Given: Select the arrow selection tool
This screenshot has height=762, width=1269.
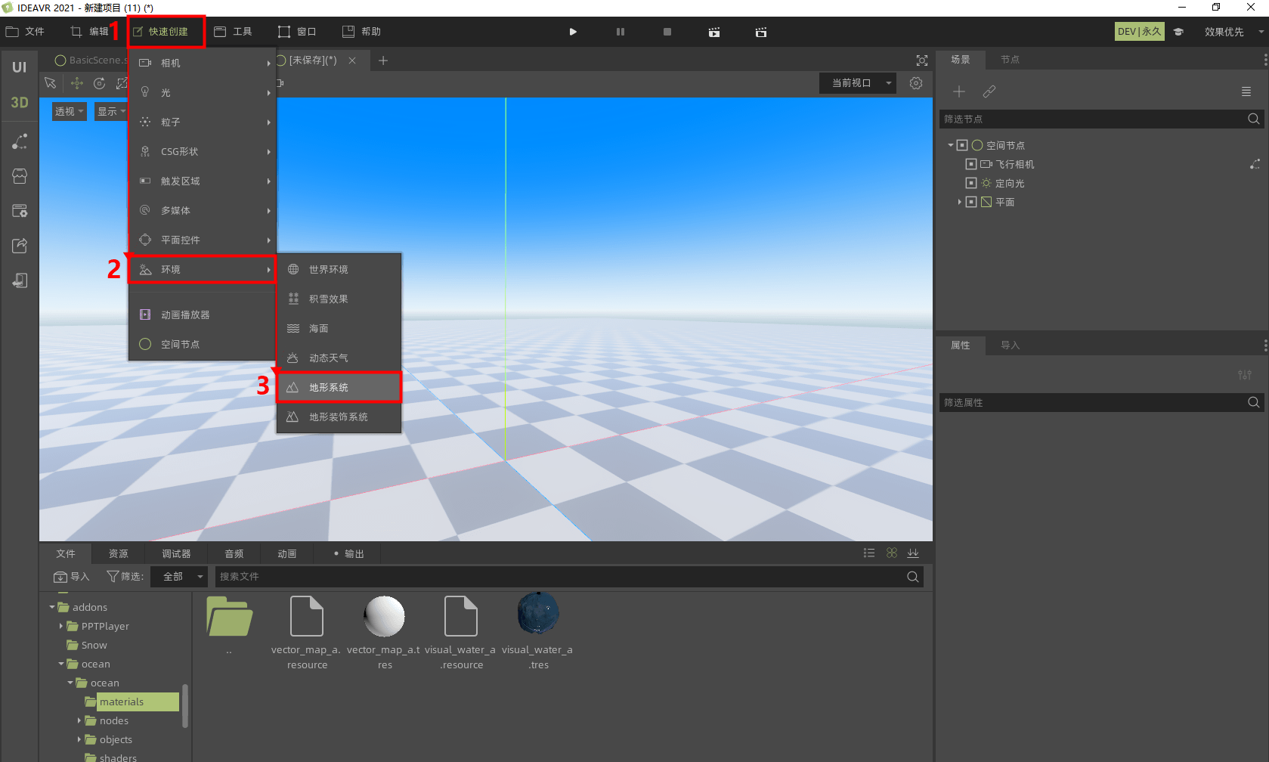Looking at the screenshot, I should coord(51,83).
